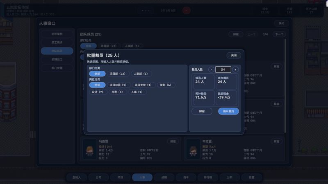The image size is (328, 184).
Task: Click the 1/4 page indicator
Action: [265, 34]
